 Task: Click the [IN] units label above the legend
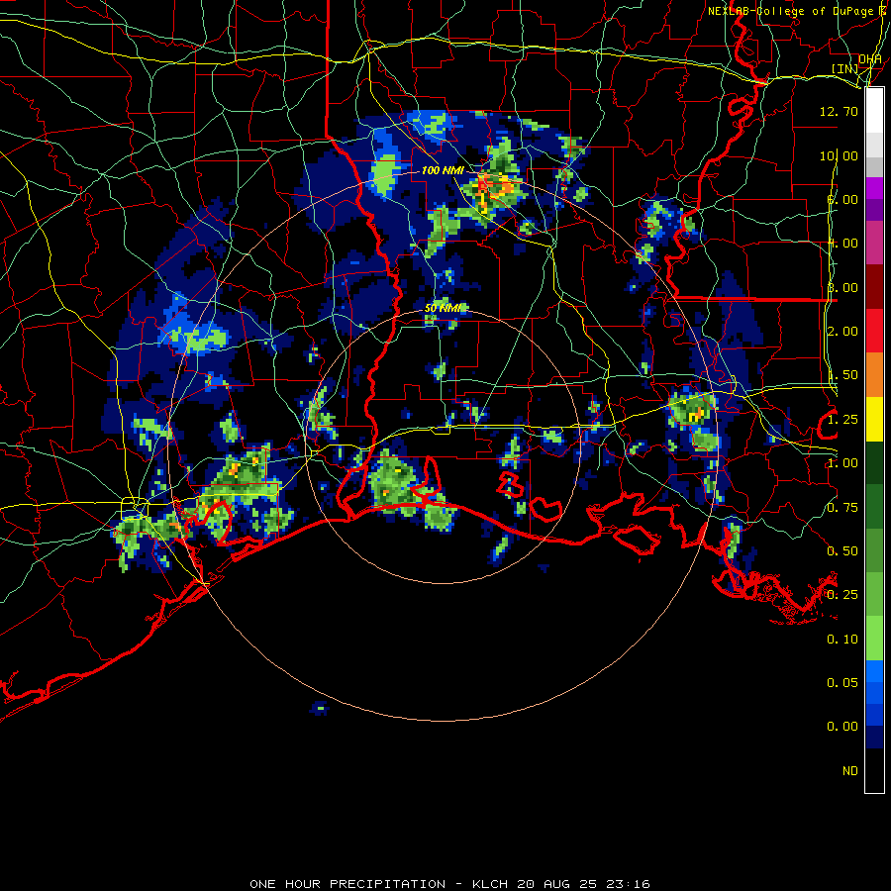(844, 68)
